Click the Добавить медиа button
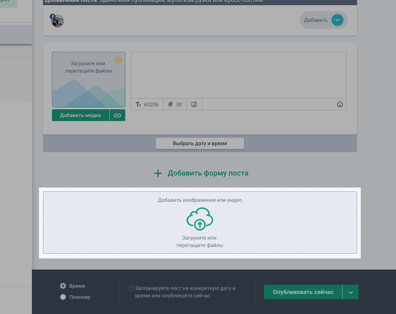 (80, 115)
